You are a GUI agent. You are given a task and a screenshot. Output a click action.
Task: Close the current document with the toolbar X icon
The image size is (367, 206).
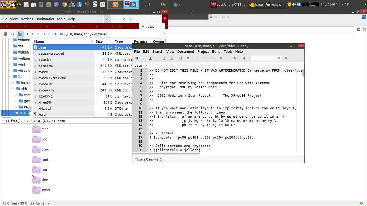(x=188, y=58)
